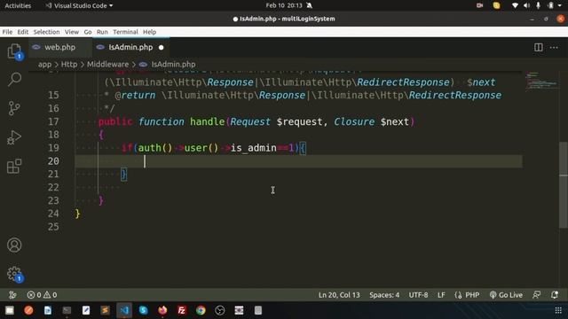Show errors and warnings problems count
The height and width of the screenshot is (319, 568).
(x=42, y=295)
